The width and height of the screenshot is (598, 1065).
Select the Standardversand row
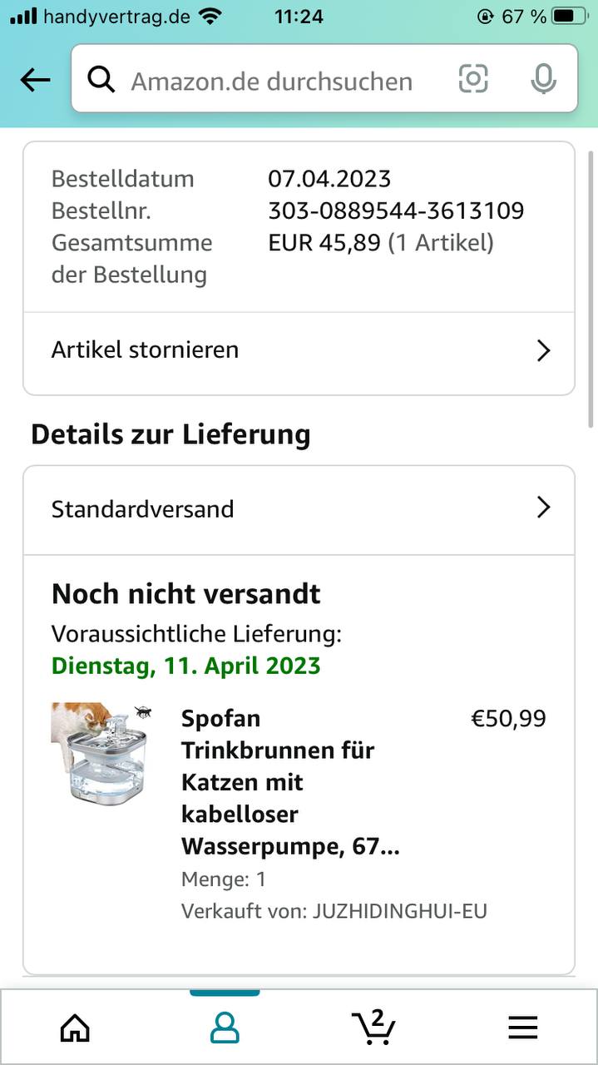tap(299, 509)
